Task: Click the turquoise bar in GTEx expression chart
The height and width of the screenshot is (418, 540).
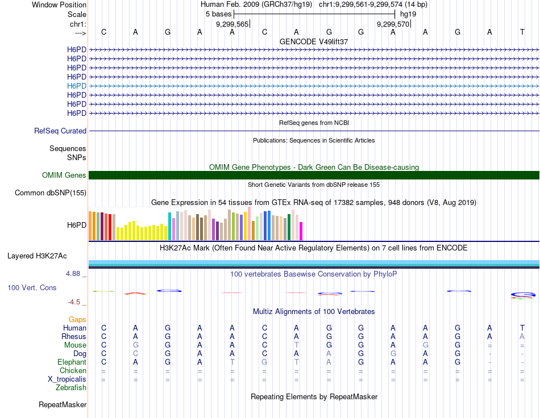Action: 170,227
